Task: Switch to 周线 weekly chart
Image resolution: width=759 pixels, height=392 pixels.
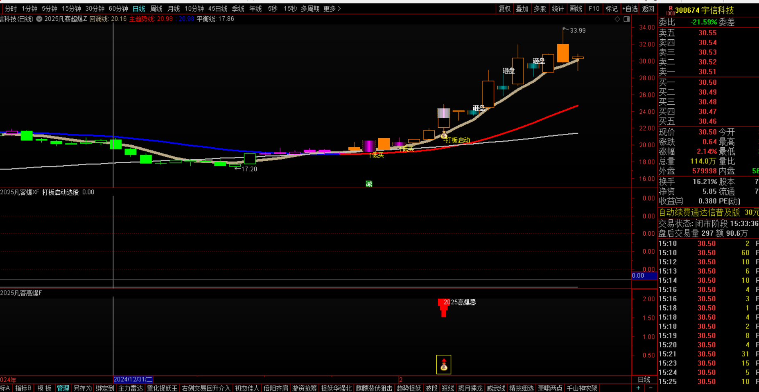Action: 156,9
